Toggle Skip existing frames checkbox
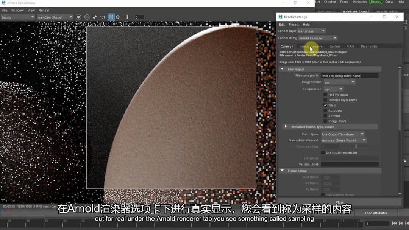This screenshot has width=409, height=230. tap(323, 195)
